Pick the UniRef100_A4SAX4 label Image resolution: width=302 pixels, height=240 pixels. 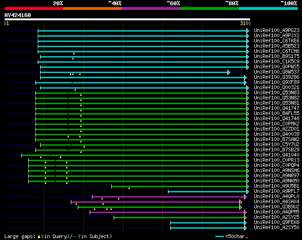tap(277, 202)
